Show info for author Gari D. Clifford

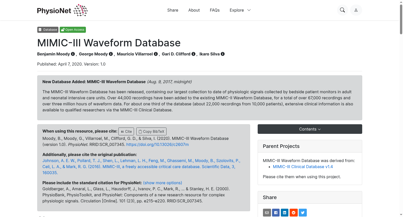[x=193, y=54]
